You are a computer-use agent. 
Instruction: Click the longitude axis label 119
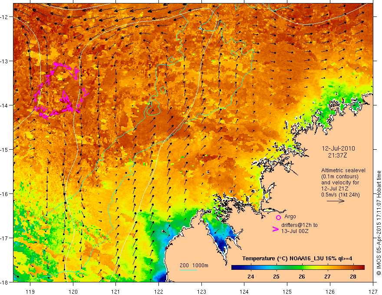click(x=30, y=292)
